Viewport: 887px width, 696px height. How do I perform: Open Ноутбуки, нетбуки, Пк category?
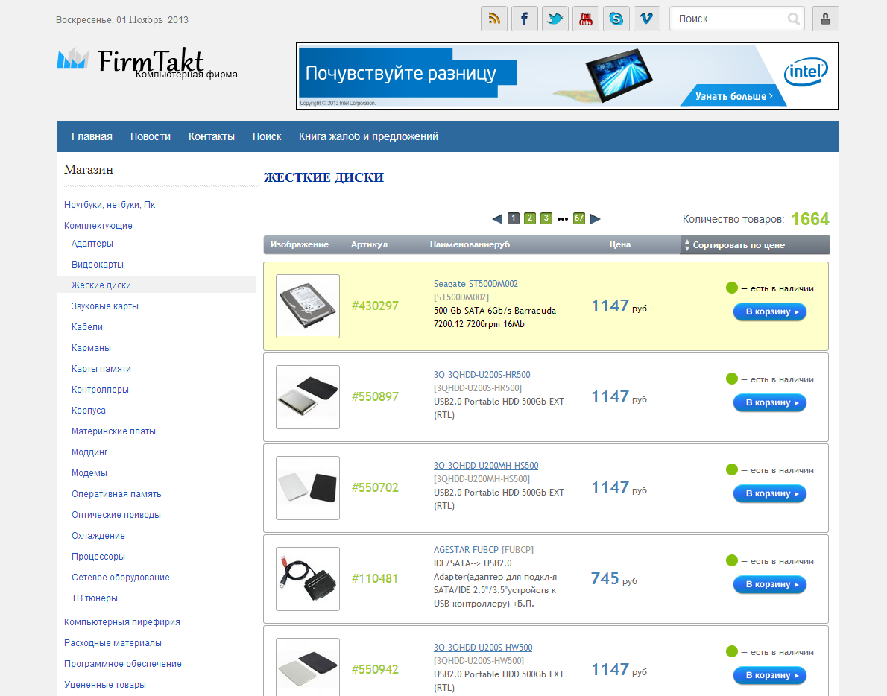tap(109, 205)
